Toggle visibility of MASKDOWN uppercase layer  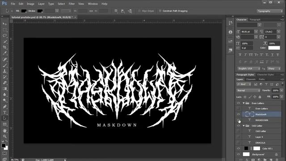(238, 120)
